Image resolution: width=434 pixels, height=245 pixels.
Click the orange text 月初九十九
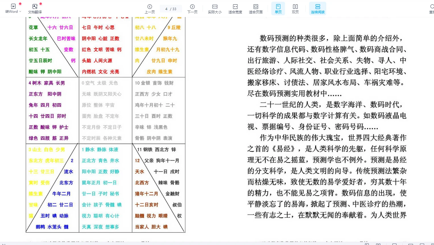[168, 50]
